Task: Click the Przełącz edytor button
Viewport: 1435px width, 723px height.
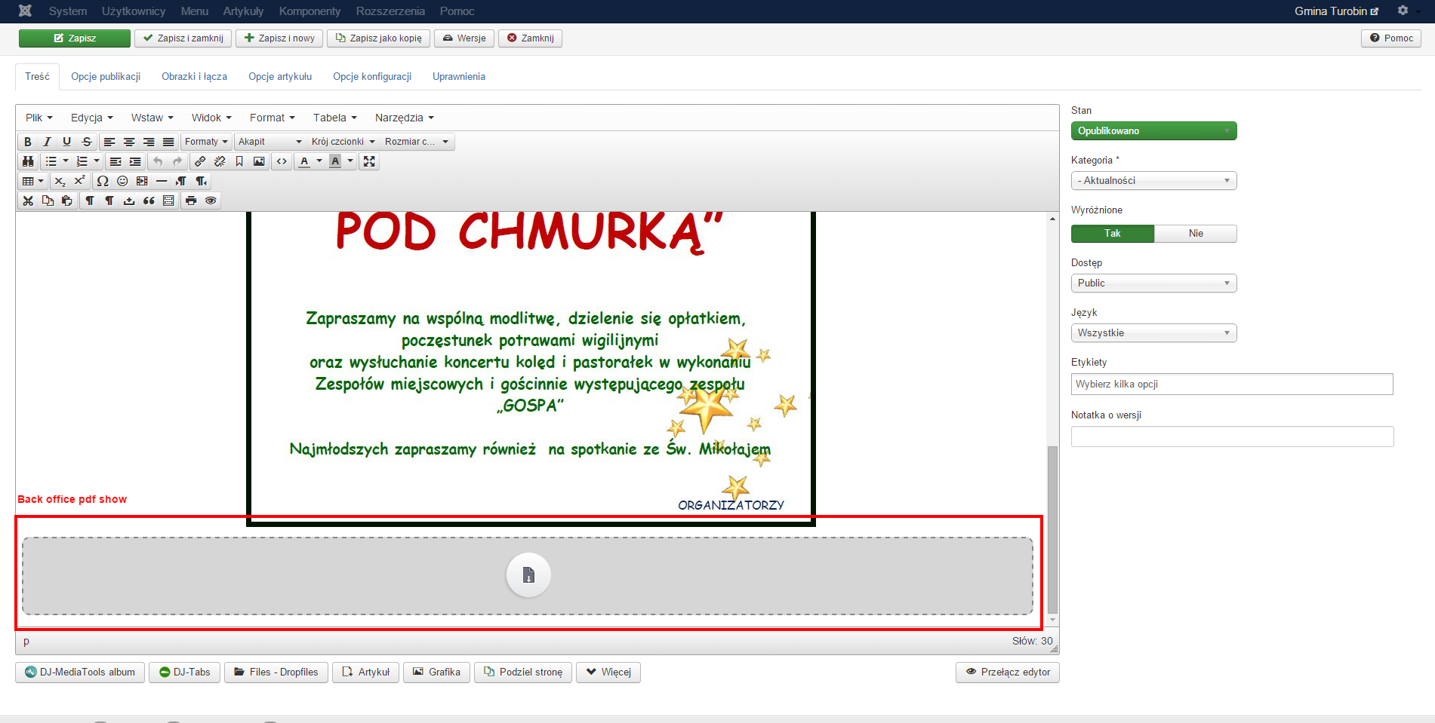Action: point(1007,672)
